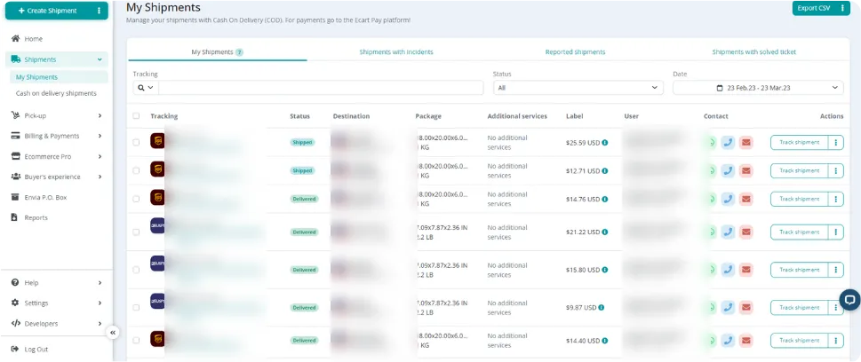Switch to Shipments with solved ticket tab
This screenshot has height=362, width=861.
click(753, 52)
